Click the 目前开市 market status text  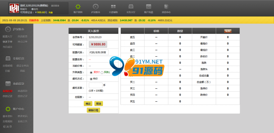[x=34, y=20]
